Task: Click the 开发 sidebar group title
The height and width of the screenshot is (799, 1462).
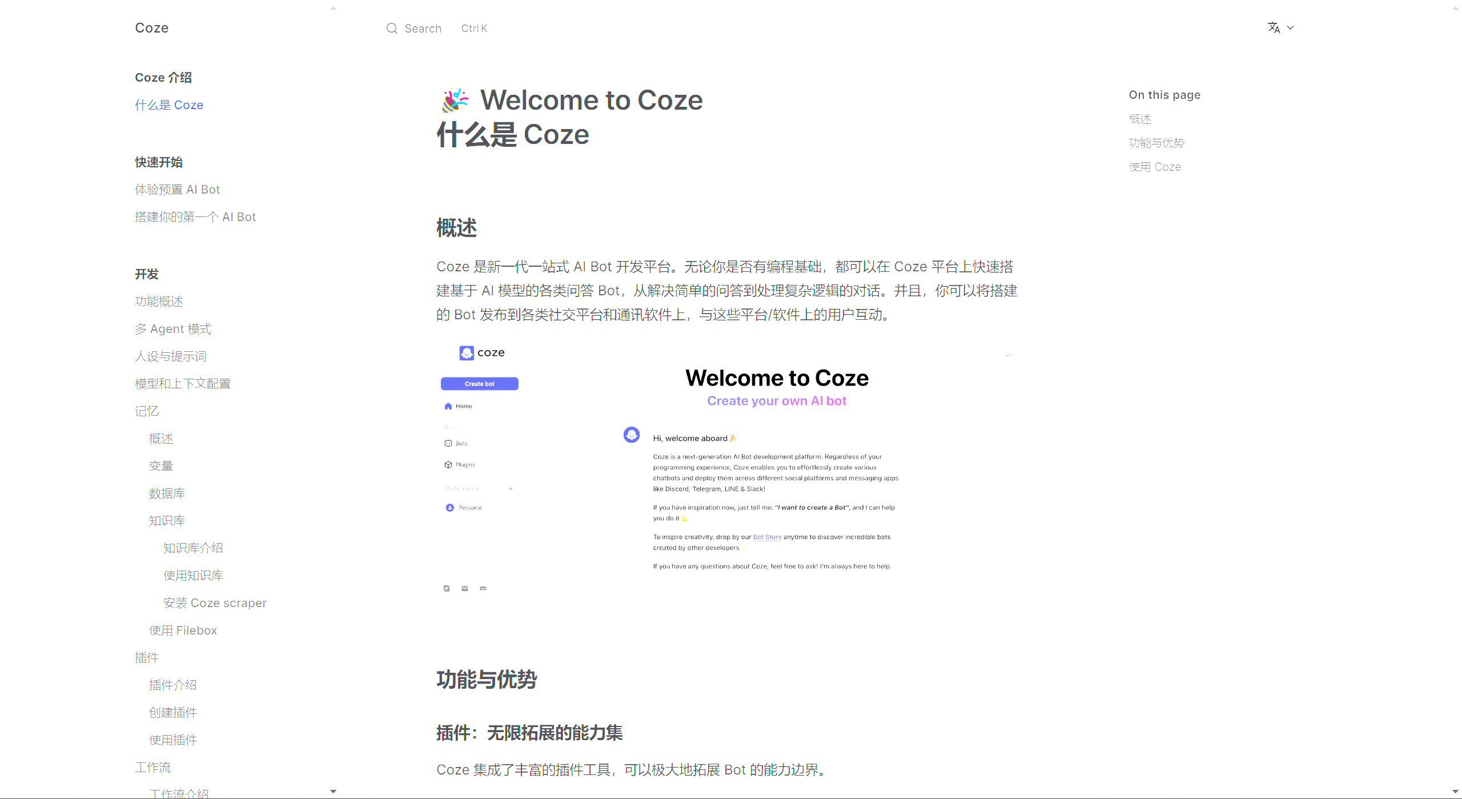Action: pos(147,274)
